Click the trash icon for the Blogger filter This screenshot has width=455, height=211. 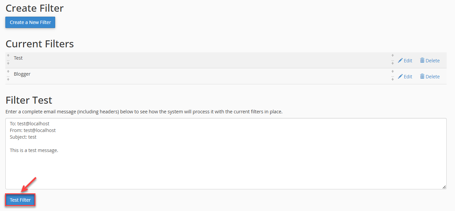click(x=422, y=76)
